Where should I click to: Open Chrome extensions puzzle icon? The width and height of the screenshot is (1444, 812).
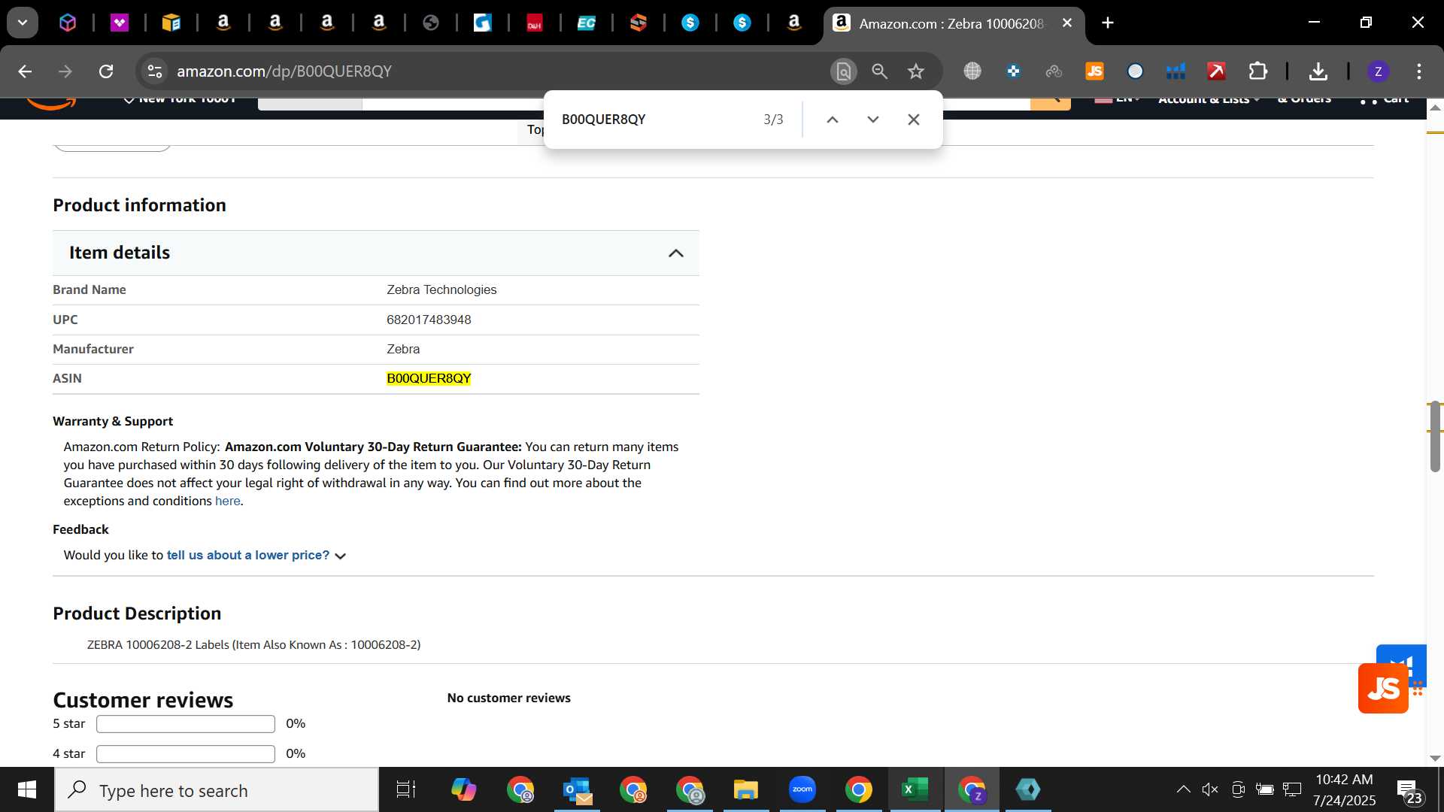[x=1257, y=71]
